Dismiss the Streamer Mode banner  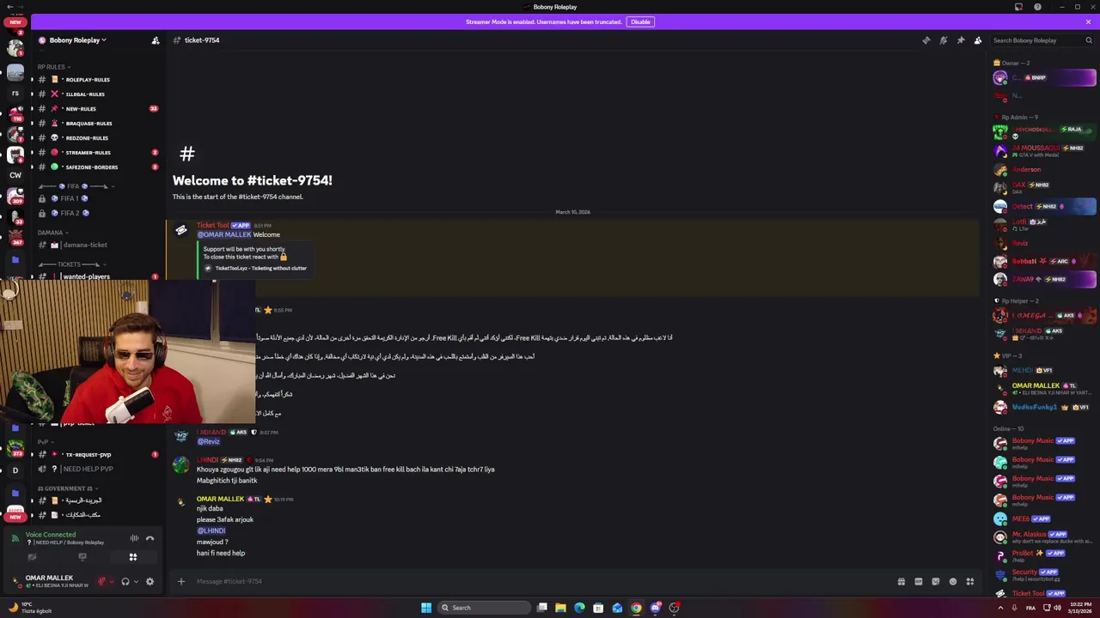[x=1088, y=21]
